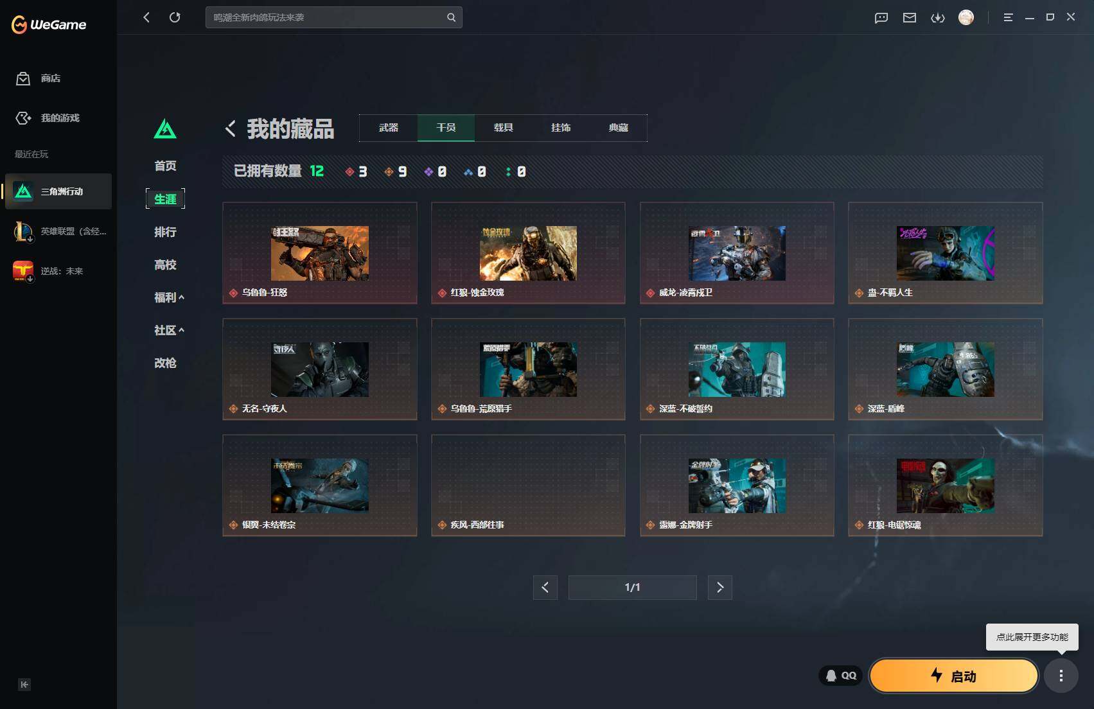1094x709 pixels.
Task: Open the hamburger main menu icon
Action: 1008,17
